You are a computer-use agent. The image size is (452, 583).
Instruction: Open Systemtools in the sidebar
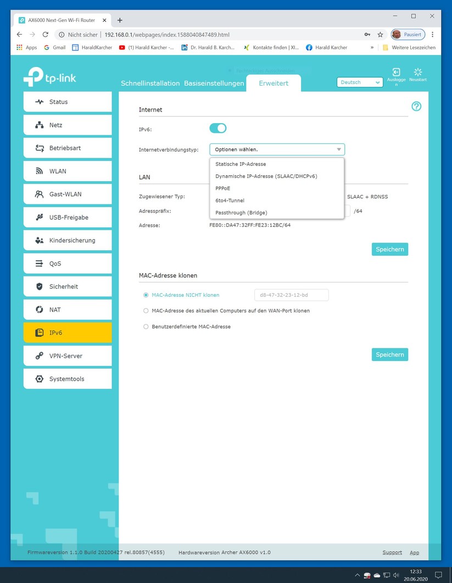coord(68,379)
